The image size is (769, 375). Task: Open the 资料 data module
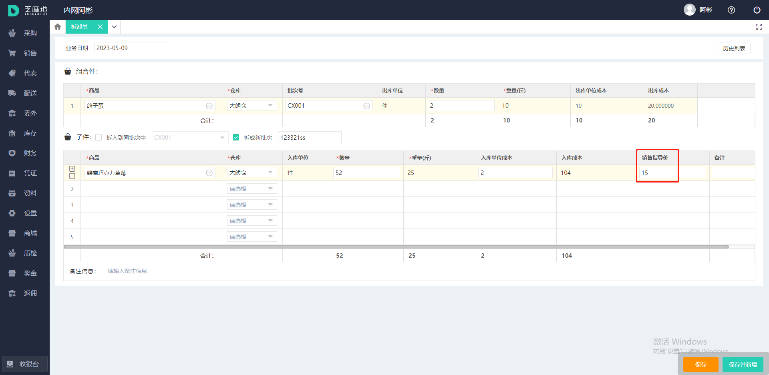point(24,193)
